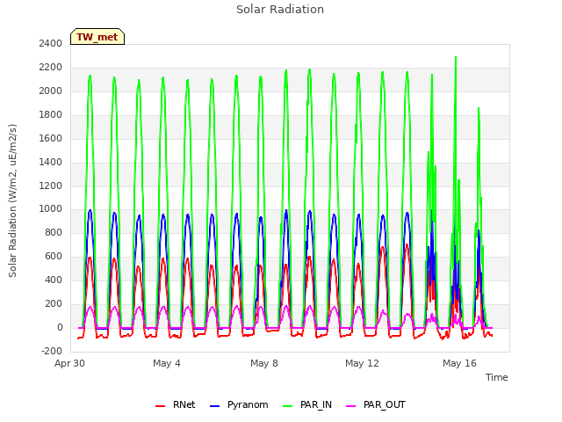The image size is (562, 422).
Task: Click the red RNet legend swatch
Action: (160, 406)
